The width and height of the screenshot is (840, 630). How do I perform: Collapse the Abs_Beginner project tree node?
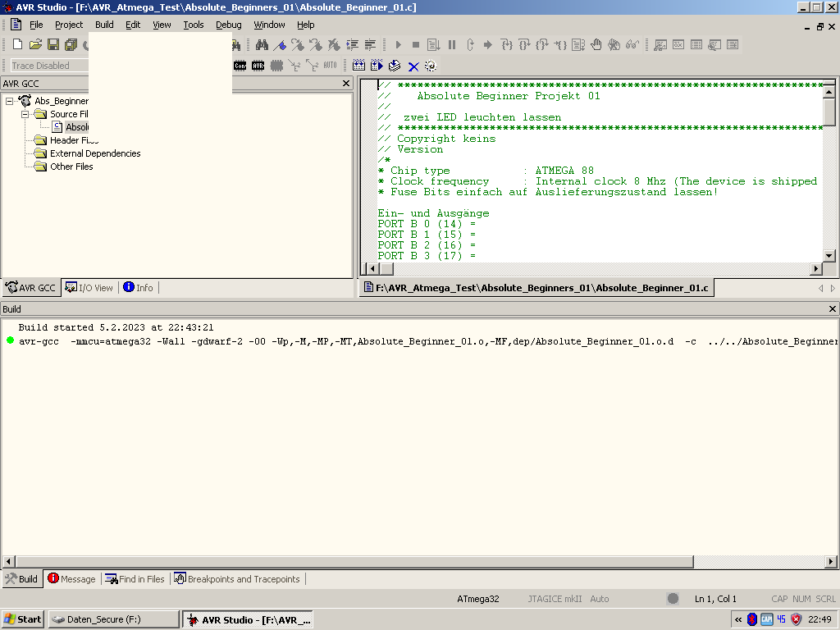point(9,101)
